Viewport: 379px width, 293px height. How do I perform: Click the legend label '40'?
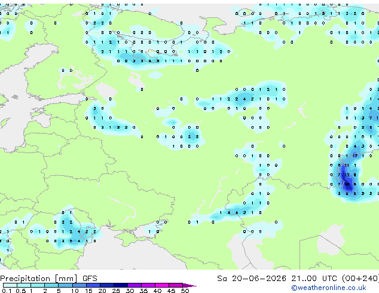(x=157, y=291)
